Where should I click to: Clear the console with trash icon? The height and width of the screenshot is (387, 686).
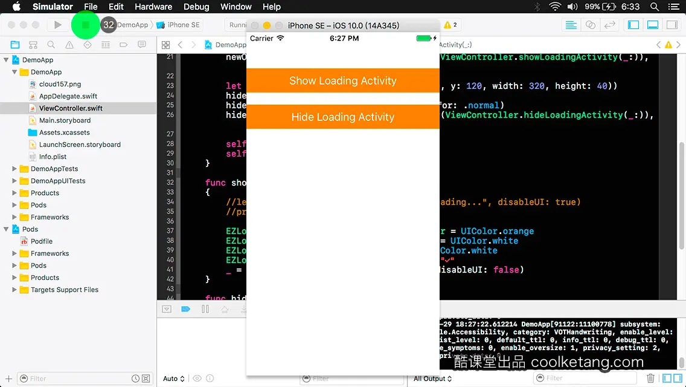click(650, 378)
